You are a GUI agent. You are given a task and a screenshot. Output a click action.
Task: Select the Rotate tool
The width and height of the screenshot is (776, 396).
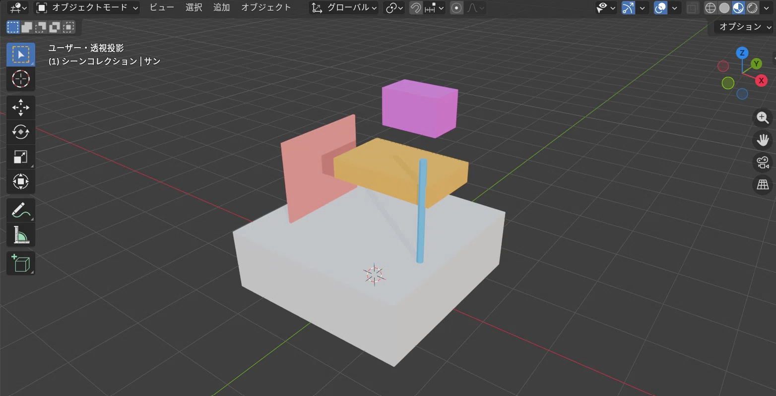20,132
